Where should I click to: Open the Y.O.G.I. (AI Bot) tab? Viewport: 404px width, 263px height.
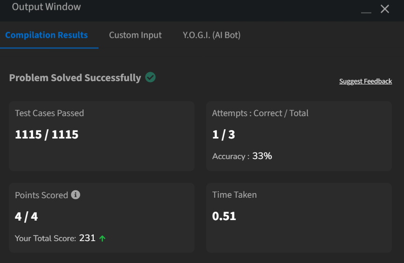[x=211, y=35]
